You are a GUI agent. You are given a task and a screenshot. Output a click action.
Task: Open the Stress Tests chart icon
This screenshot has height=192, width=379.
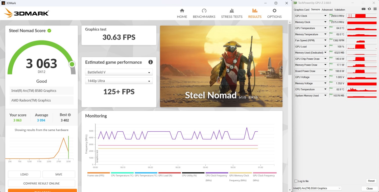tap(232, 11)
